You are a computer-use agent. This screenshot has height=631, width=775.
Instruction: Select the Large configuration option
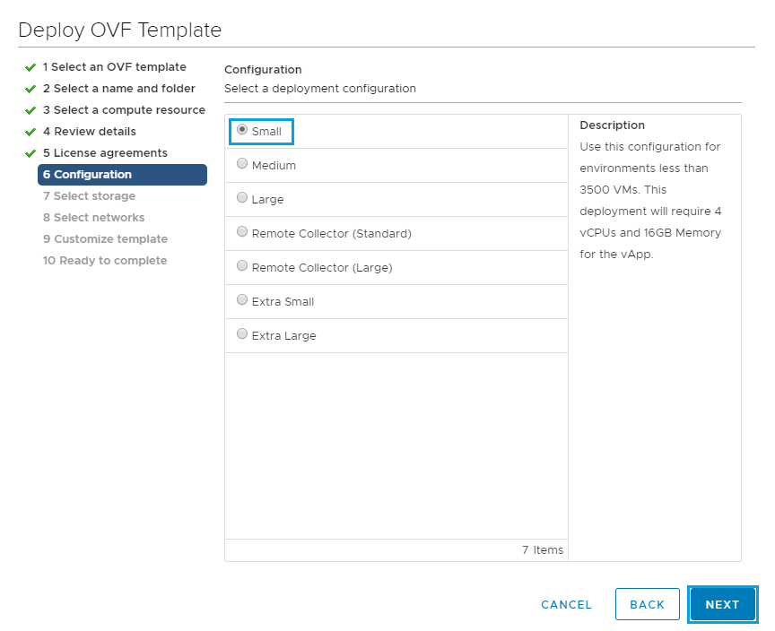[242, 198]
